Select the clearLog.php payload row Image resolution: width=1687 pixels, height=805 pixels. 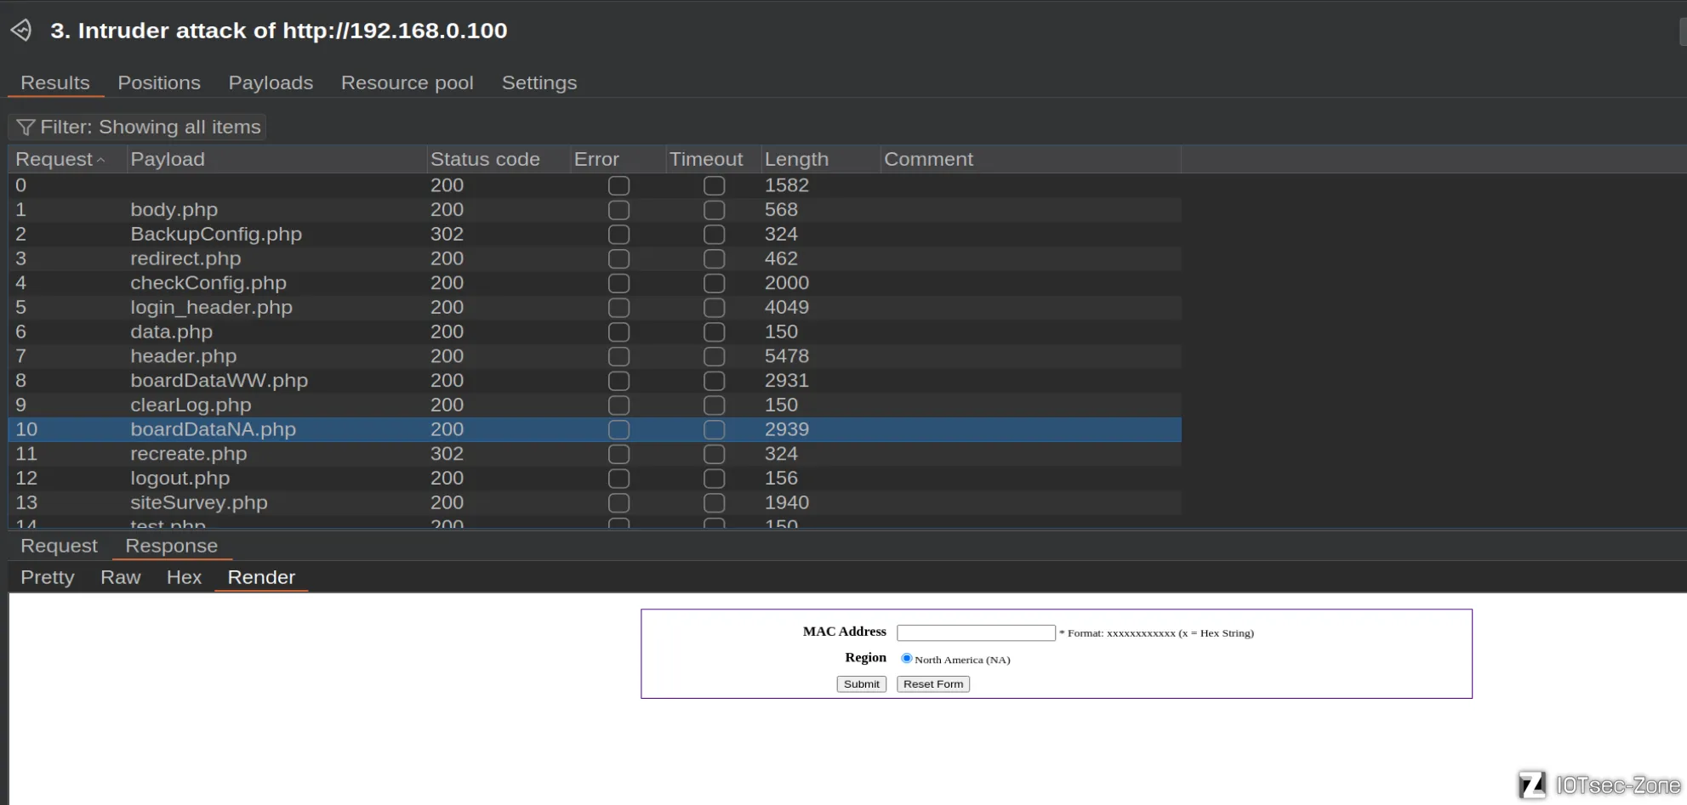(x=595, y=405)
